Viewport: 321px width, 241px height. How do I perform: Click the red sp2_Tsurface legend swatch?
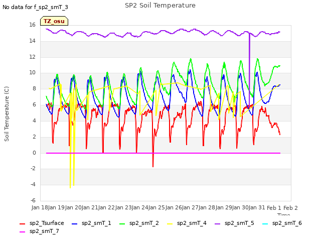click(x=22, y=224)
